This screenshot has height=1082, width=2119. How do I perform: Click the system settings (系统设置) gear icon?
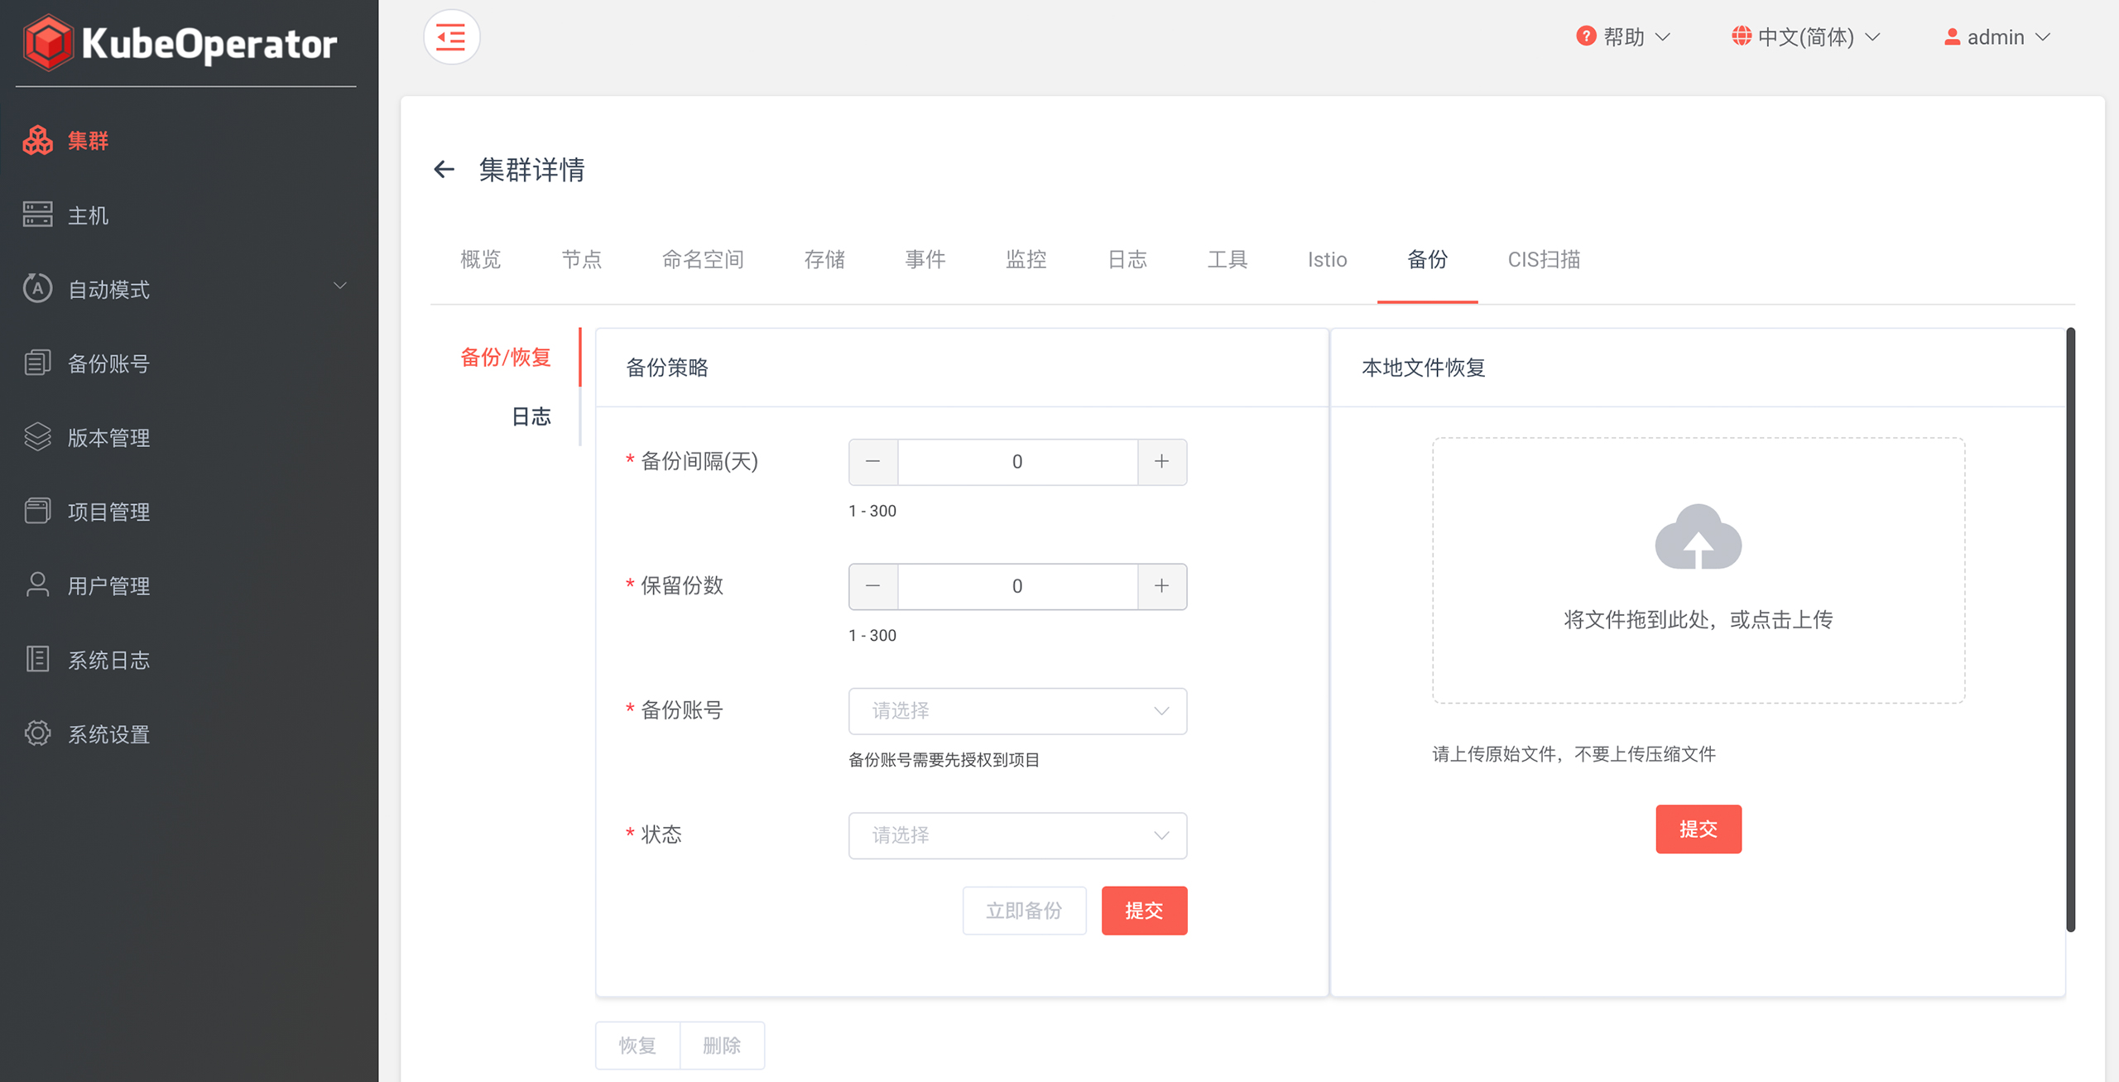[38, 733]
